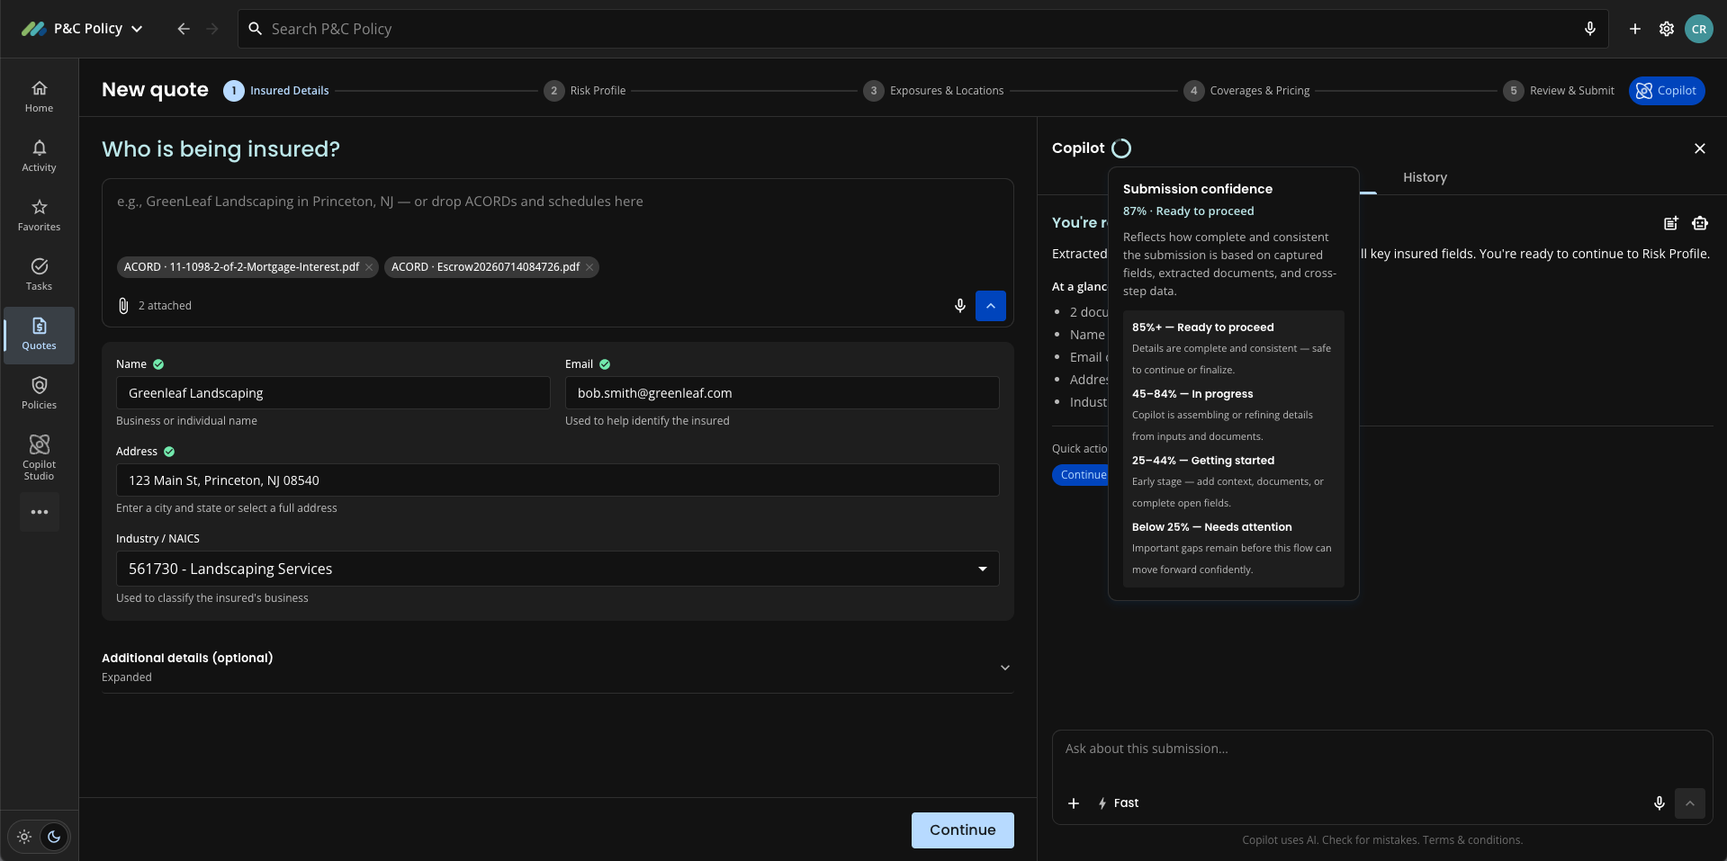Change the Copilot Fast mode selector

[1118, 803]
